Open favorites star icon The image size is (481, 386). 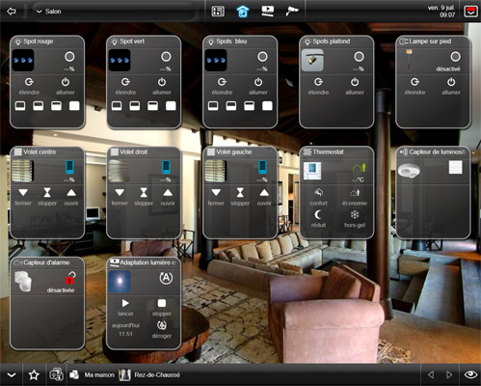point(34,375)
